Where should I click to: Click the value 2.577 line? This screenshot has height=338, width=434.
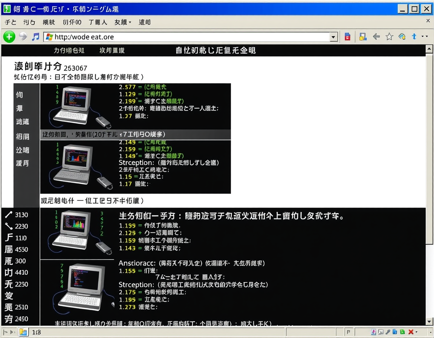click(x=142, y=87)
